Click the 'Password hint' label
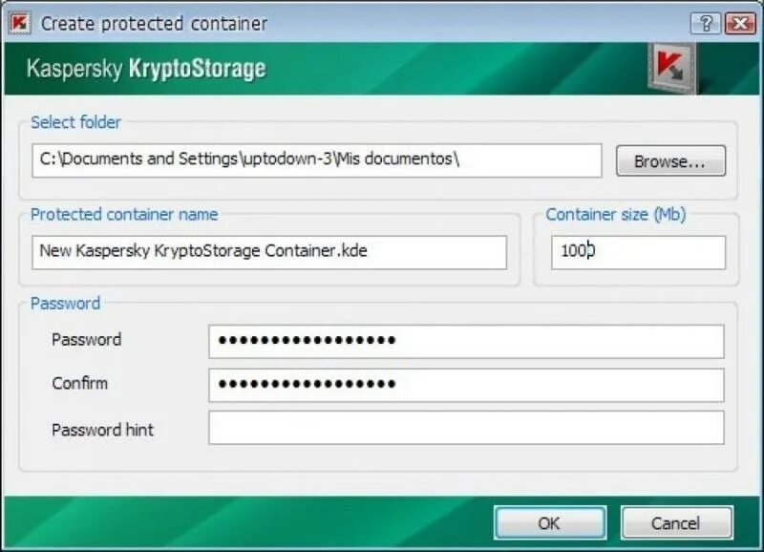 point(102,430)
